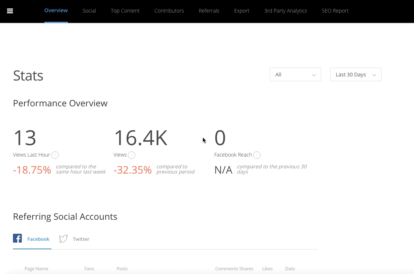Select the Overview tab
Screen dimensions: 414x274
pyautogui.click(x=56, y=10)
